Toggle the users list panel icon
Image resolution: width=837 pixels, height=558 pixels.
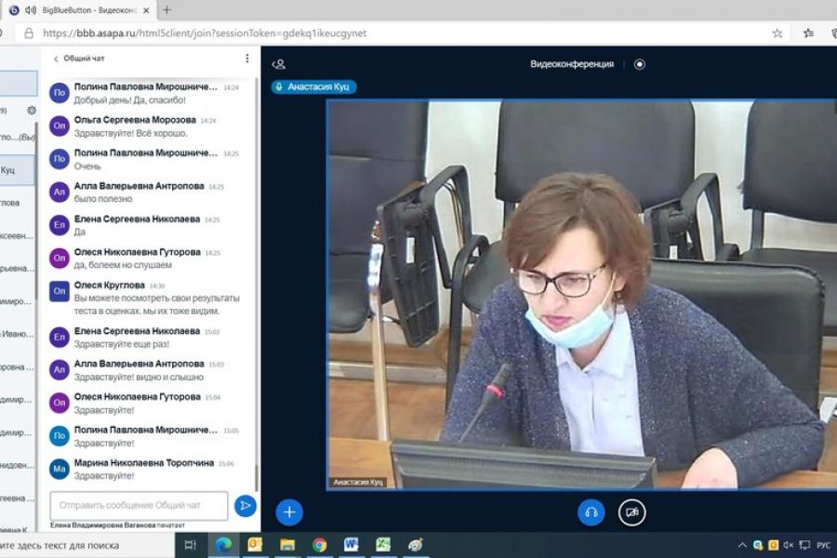point(278,64)
